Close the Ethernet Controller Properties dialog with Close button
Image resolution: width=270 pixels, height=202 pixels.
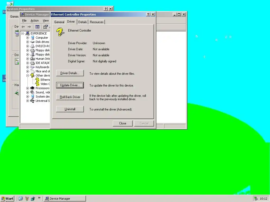(x=123, y=123)
